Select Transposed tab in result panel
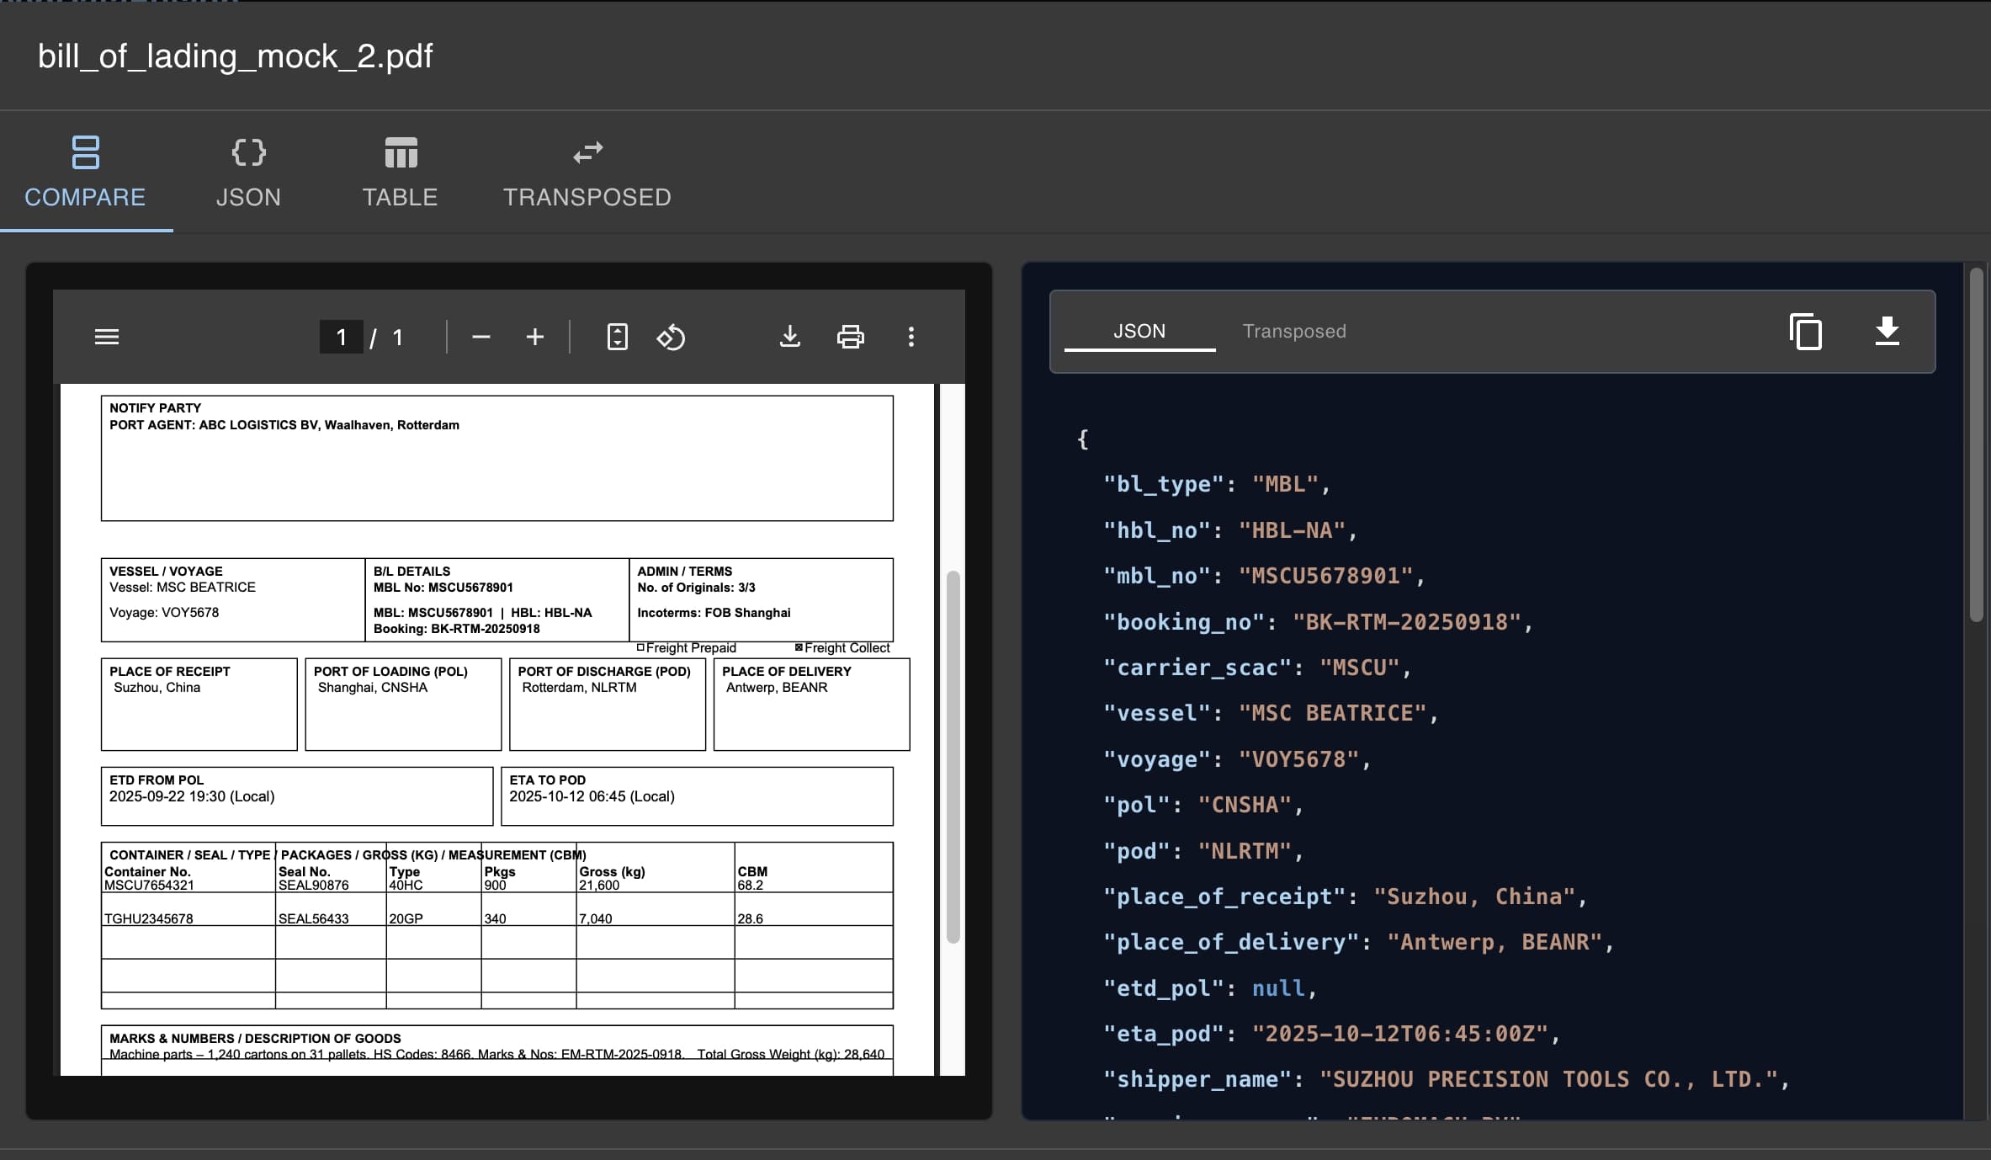This screenshot has height=1160, width=1991. click(1293, 332)
